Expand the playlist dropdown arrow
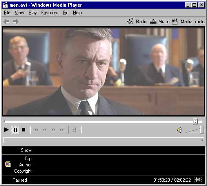207x186 pixels. [202, 140]
